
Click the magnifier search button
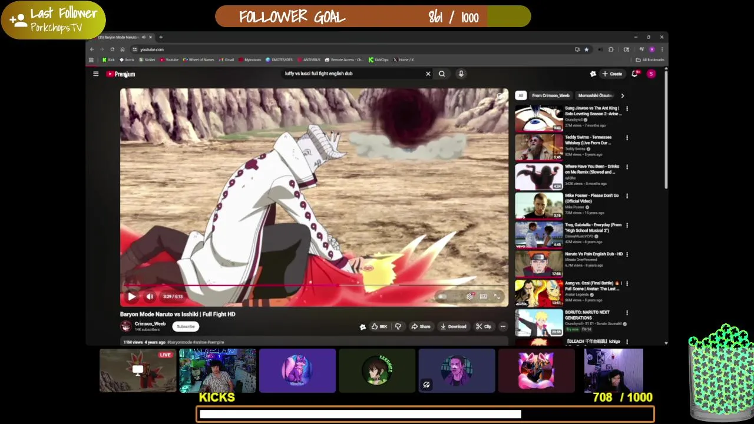pos(442,74)
